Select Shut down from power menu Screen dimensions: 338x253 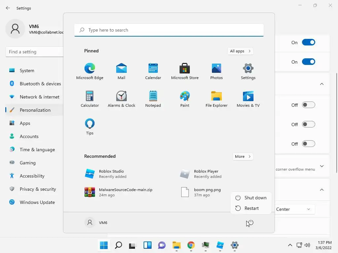click(251, 198)
